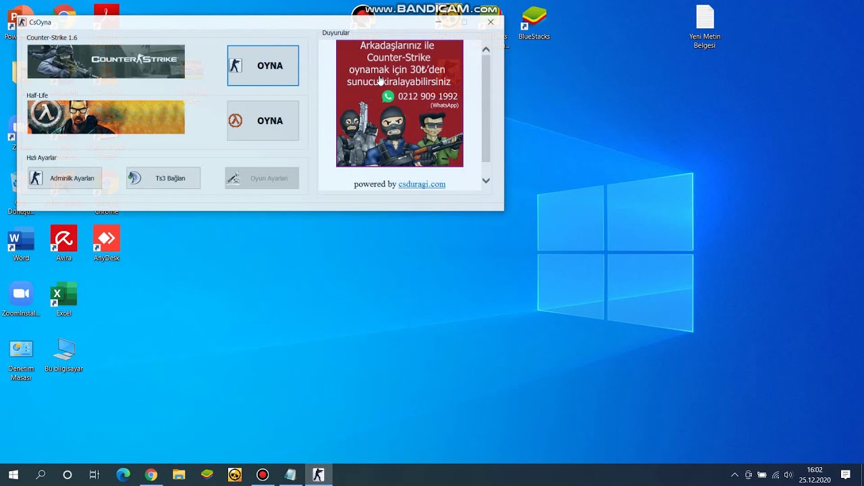Open Task View
Image resolution: width=864 pixels, height=486 pixels.
coord(94,475)
